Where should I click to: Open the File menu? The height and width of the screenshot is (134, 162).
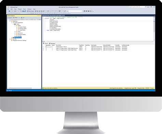8,9
